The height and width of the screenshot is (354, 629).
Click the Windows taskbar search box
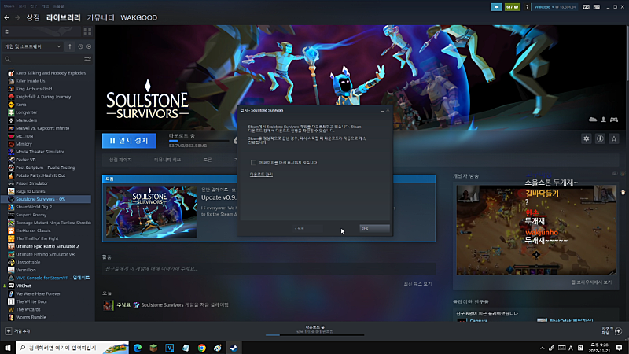pyautogui.click(x=72, y=348)
